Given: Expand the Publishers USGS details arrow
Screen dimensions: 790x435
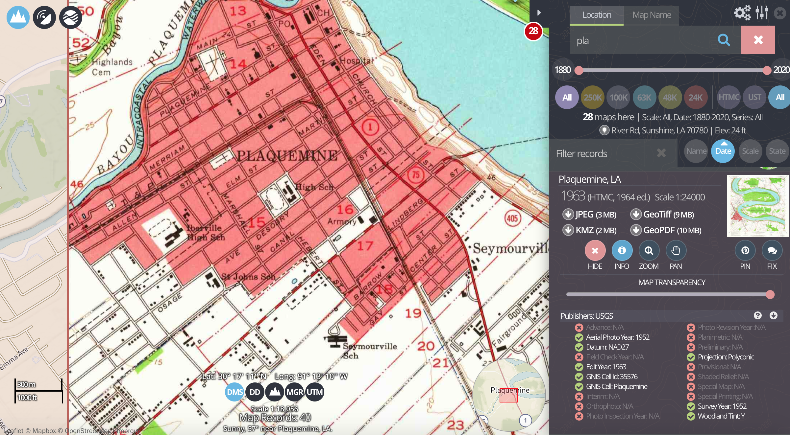Looking at the screenshot, I should pos(774,315).
